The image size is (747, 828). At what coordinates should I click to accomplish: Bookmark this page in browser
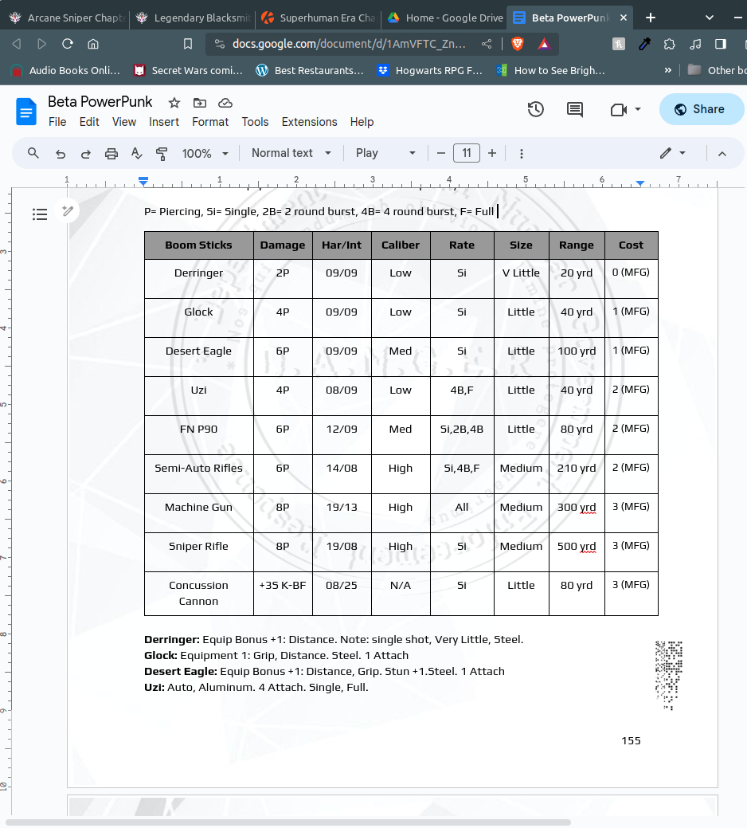(188, 44)
